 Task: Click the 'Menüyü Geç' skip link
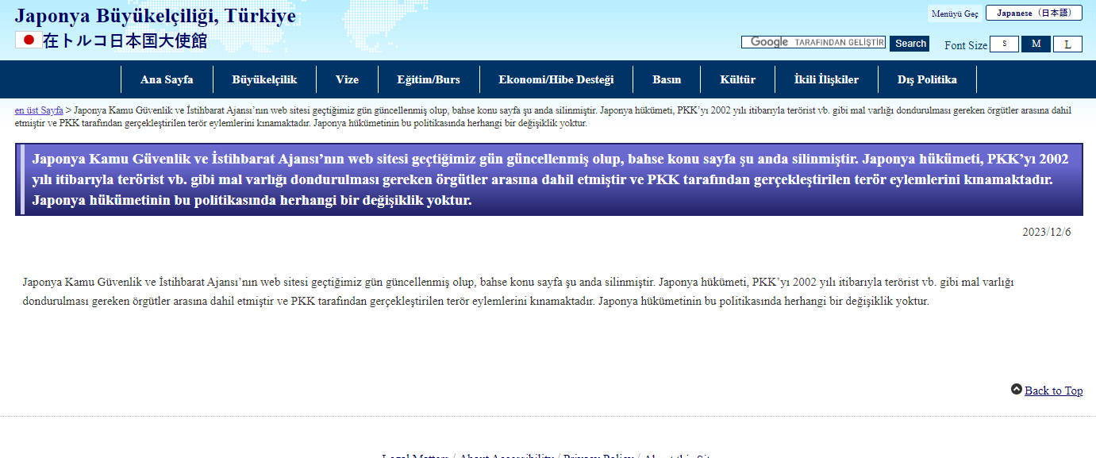[x=955, y=14]
